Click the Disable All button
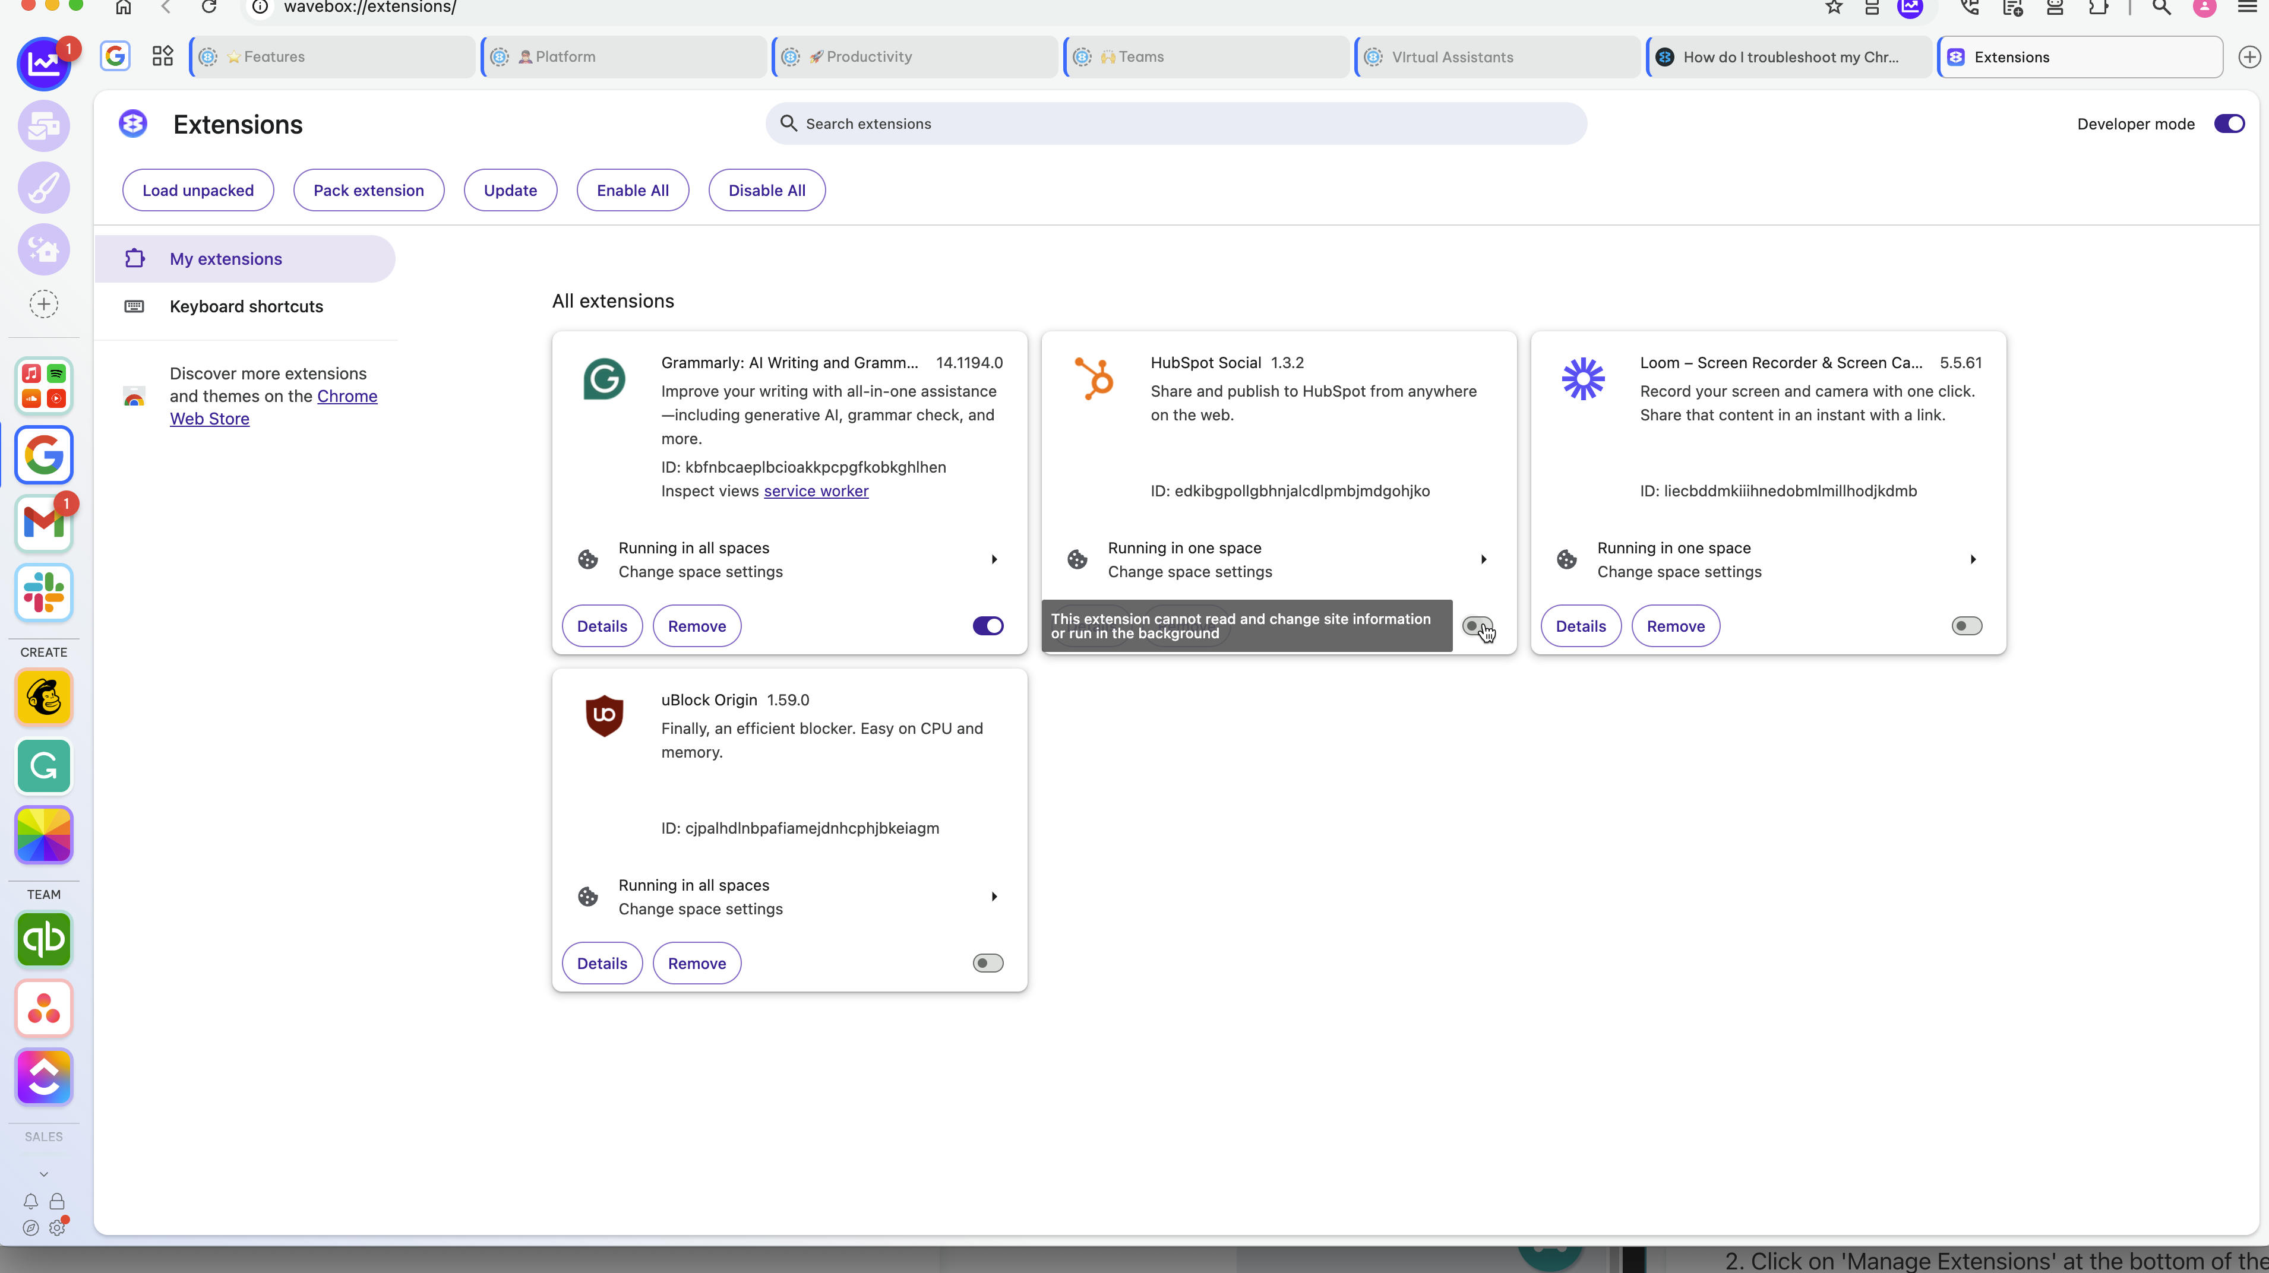2269x1273 pixels. 767,190
